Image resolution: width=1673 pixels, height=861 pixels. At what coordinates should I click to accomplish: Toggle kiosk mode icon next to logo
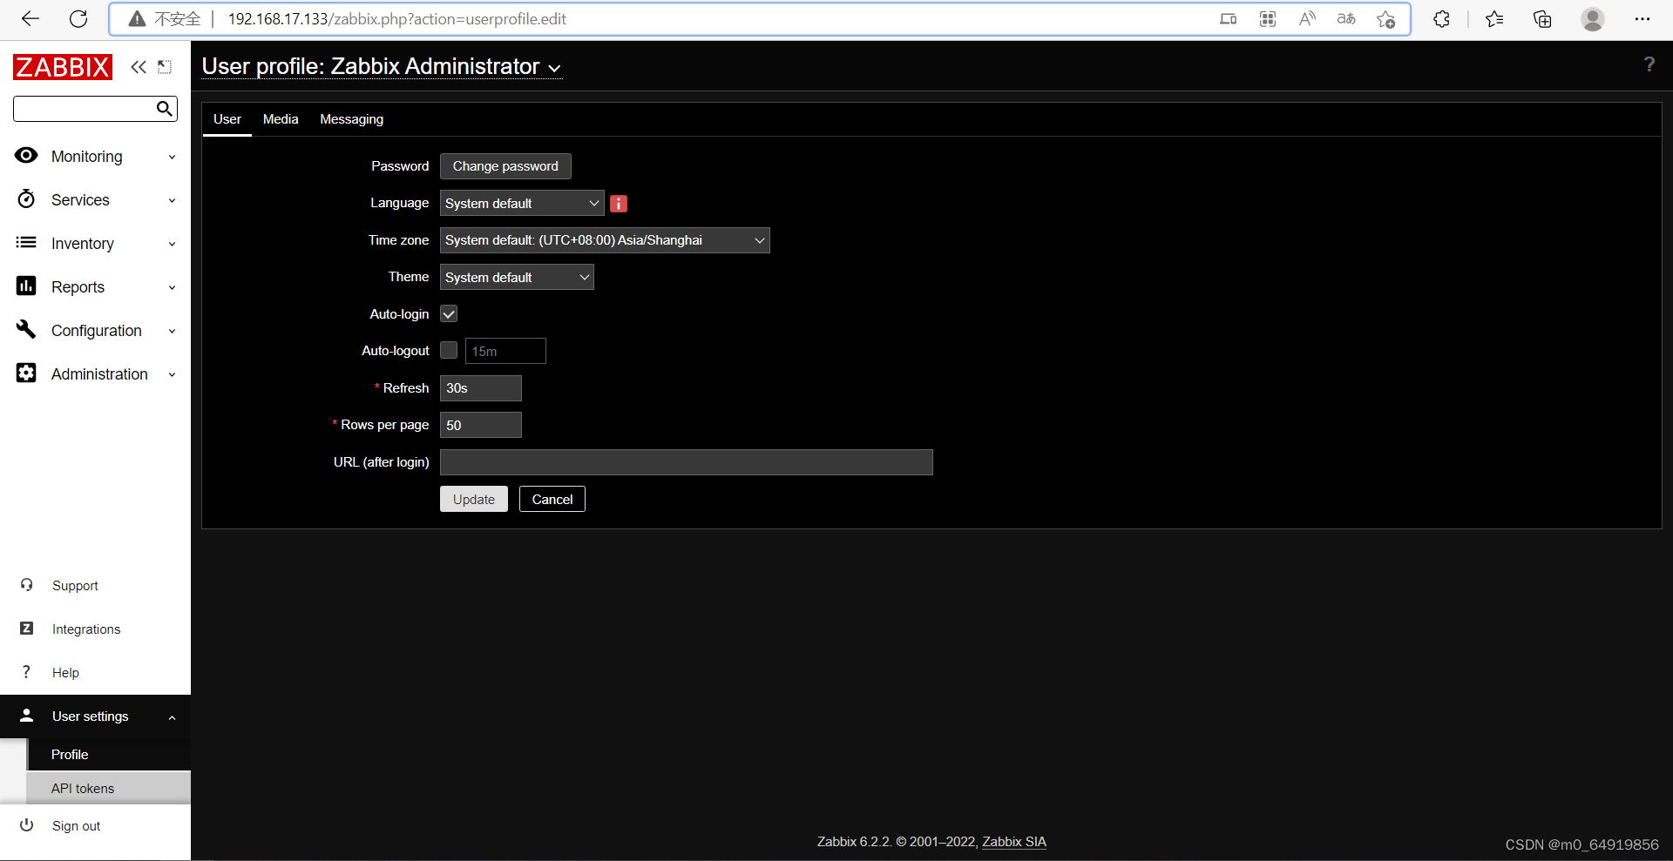(x=165, y=67)
